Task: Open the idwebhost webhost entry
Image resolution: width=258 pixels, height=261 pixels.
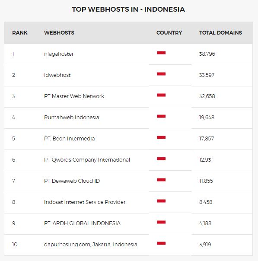Action: pyautogui.click(x=57, y=75)
